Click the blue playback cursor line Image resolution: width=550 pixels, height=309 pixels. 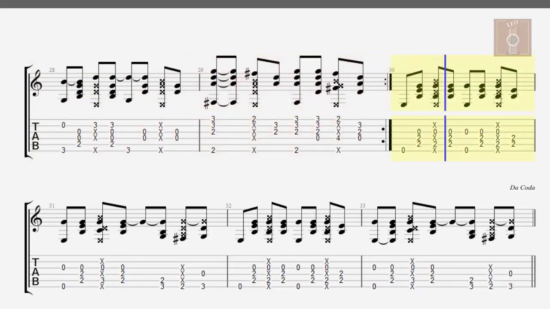pos(445,108)
